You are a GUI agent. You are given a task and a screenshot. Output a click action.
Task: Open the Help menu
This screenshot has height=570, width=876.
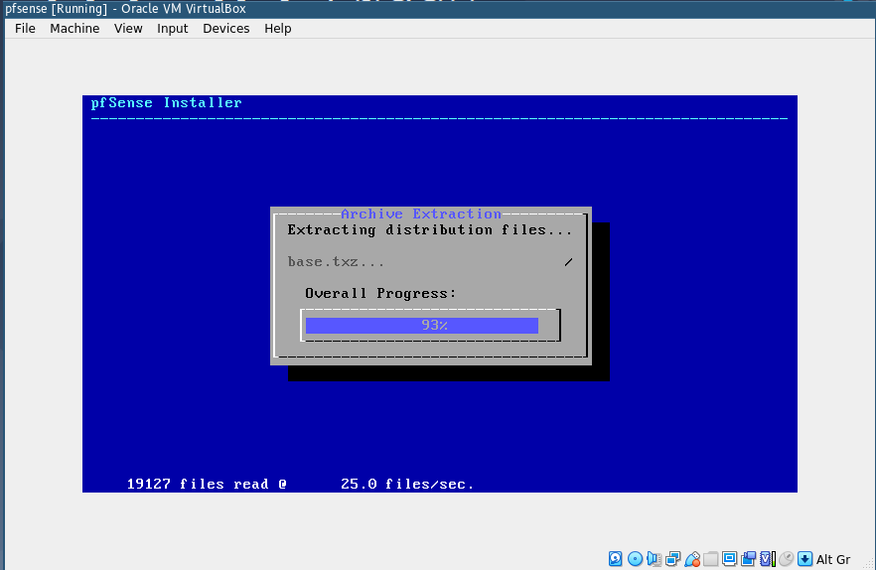(278, 29)
